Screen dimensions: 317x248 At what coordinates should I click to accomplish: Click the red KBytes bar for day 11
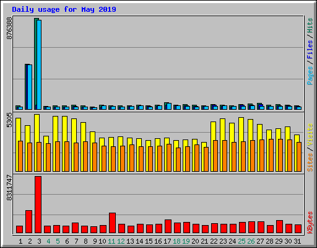pos(112,223)
